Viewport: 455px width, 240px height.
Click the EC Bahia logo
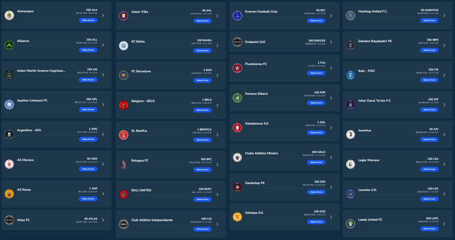(x=124, y=45)
